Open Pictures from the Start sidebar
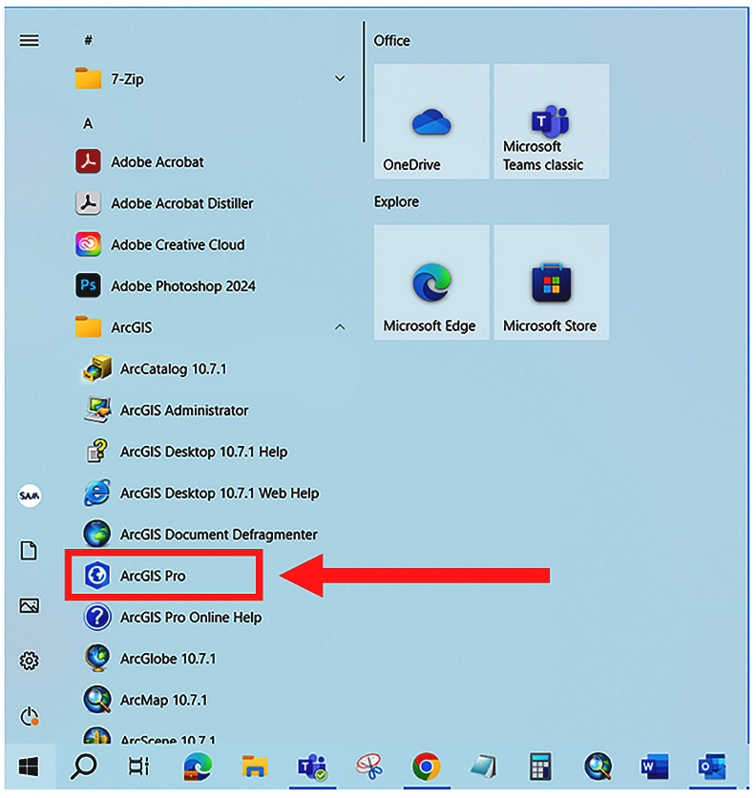Screen dimensions: 756x798 point(29,605)
